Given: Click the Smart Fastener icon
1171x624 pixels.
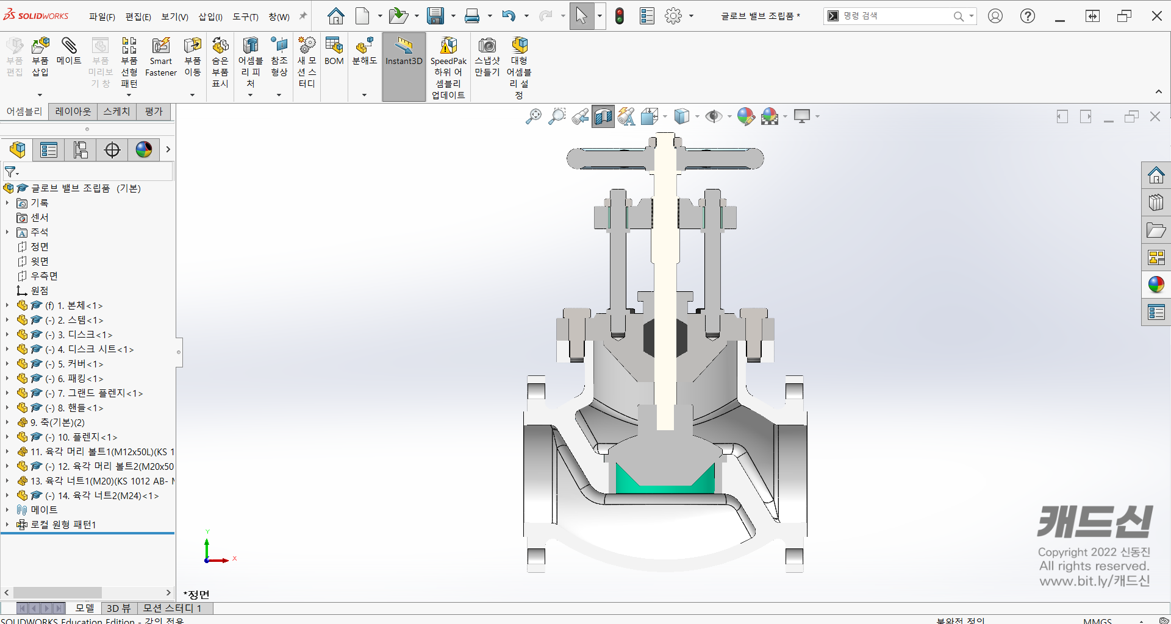Looking at the screenshot, I should tap(161, 46).
